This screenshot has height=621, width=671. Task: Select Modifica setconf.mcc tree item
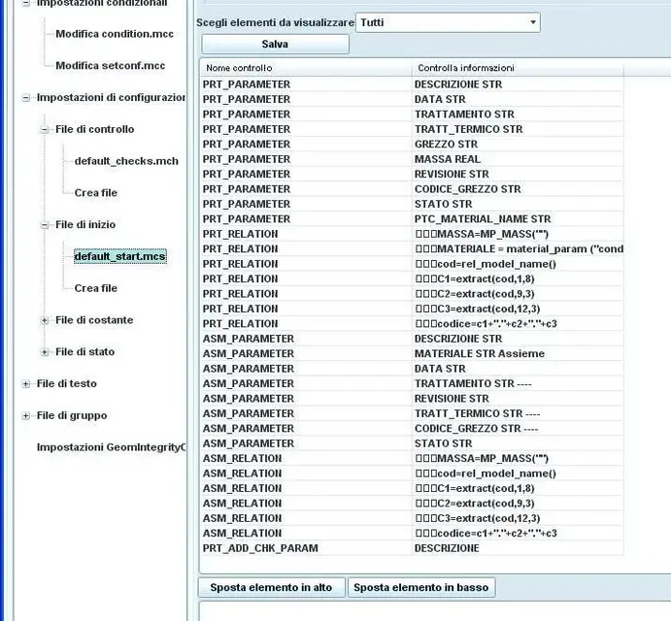(111, 65)
